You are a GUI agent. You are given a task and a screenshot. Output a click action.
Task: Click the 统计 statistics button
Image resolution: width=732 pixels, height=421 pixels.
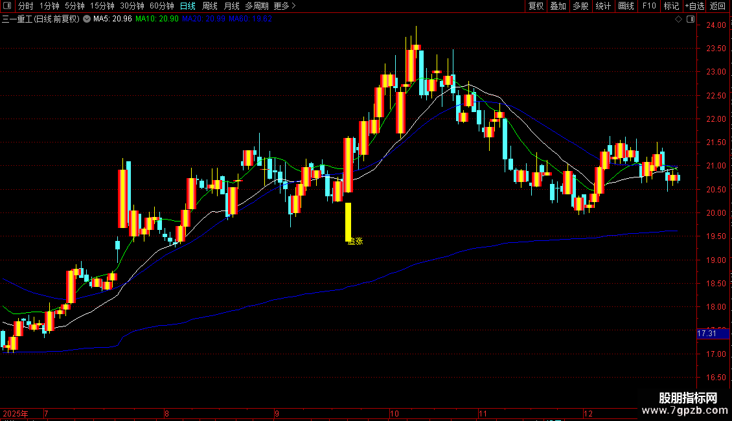pyautogui.click(x=603, y=6)
